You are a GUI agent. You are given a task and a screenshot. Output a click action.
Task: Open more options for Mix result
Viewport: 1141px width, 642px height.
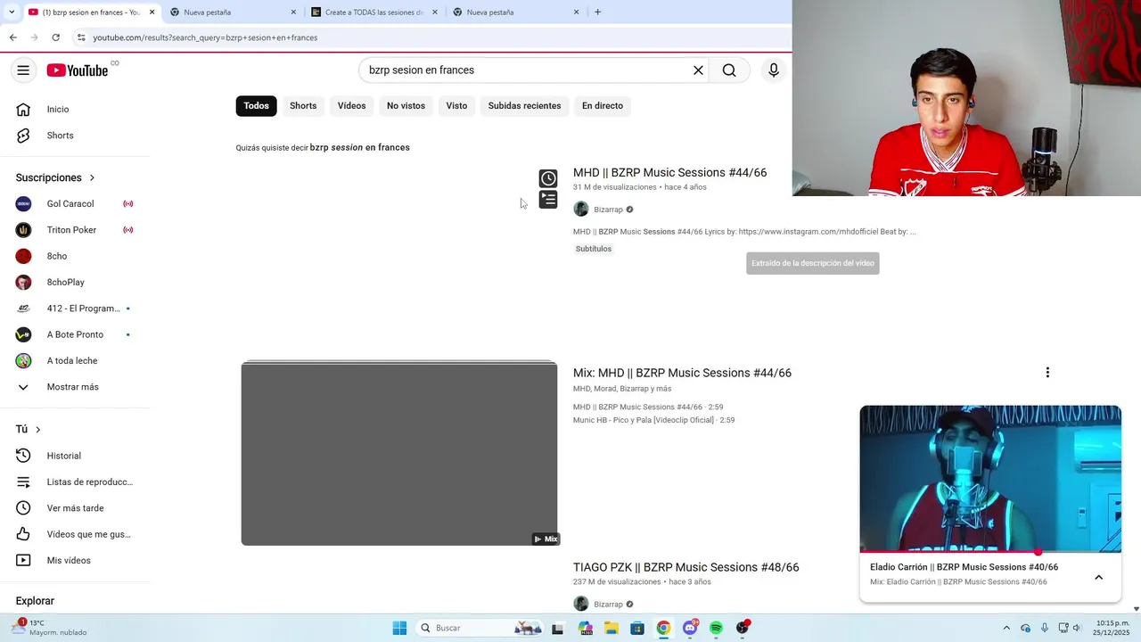coord(1047,373)
